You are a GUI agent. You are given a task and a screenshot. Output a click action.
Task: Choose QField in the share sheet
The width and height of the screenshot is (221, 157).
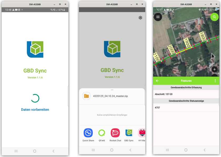[x=102, y=135]
